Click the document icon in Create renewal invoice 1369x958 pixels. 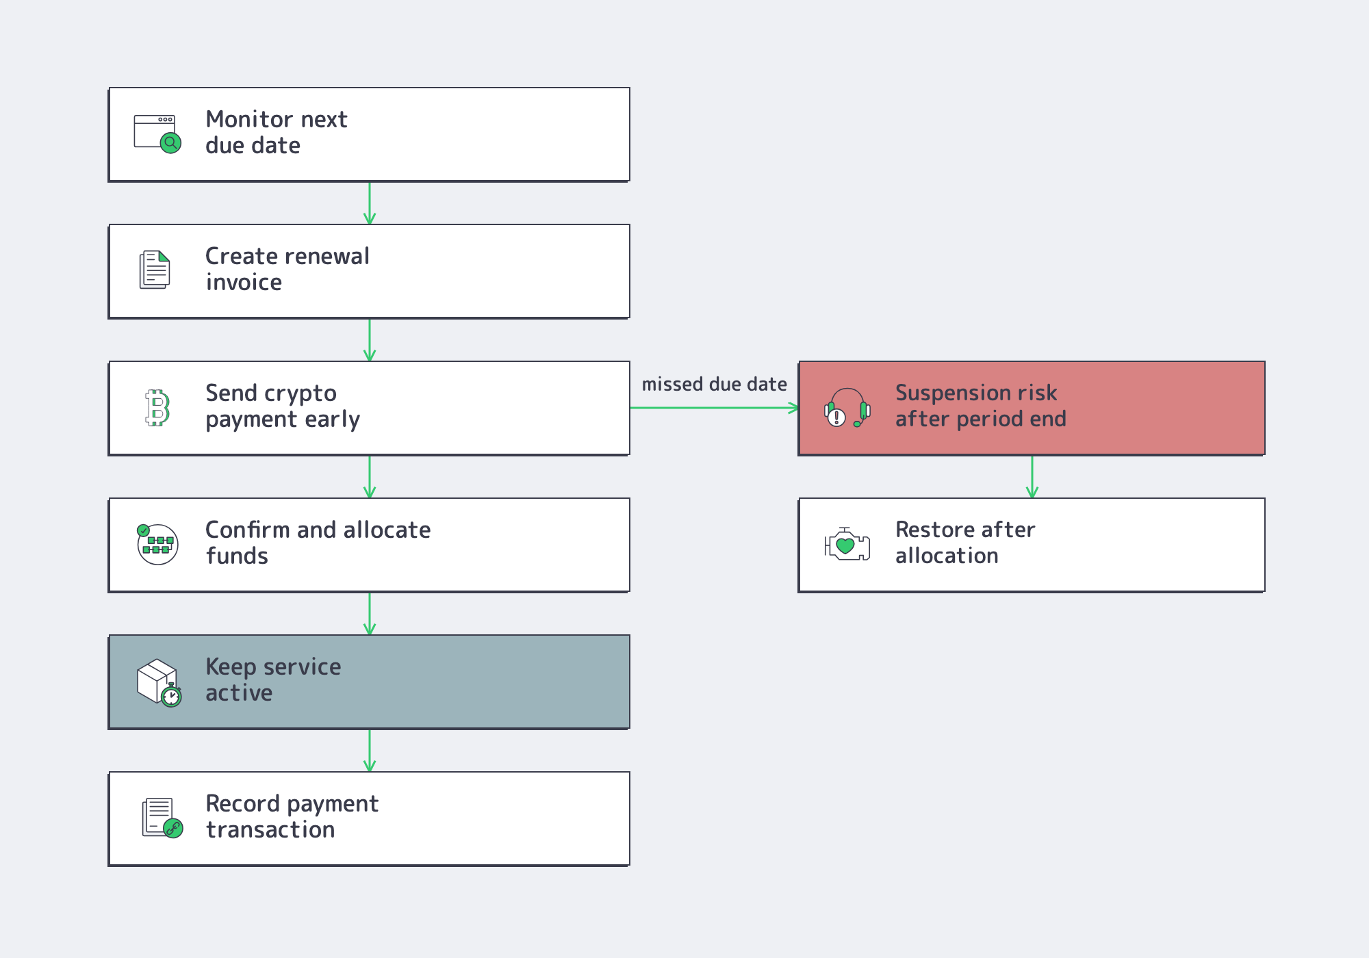tap(155, 270)
